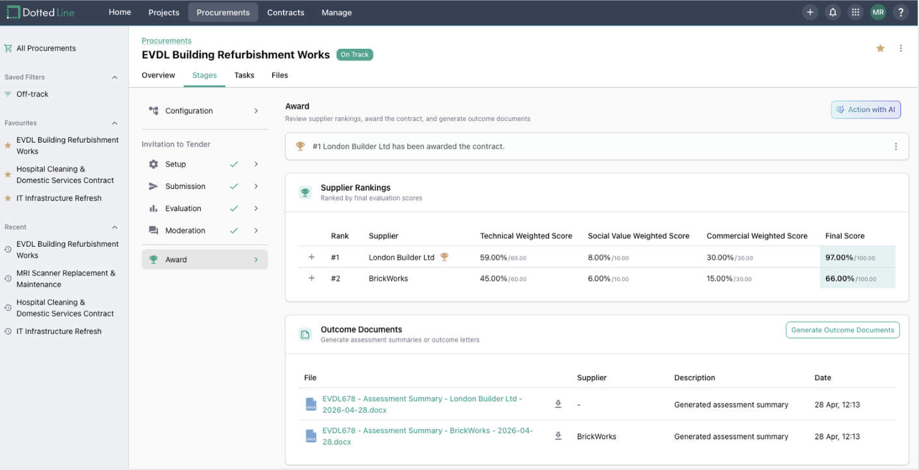Click Generate Outcome Documents button

point(842,330)
